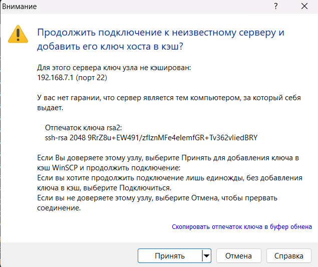Click the Скопировать отпечаток ключа в буфер обмена link

pos(242,226)
